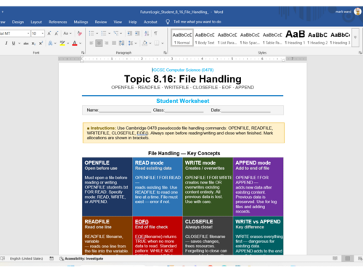Viewport: 363px width, 272px height.
Task: Open the Acrobat ribbon tab
Action: (x=150, y=22)
